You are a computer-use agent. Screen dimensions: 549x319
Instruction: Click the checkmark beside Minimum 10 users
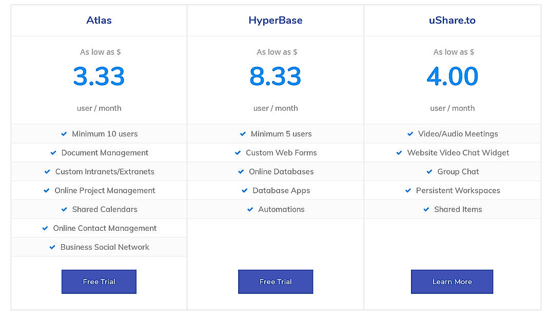click(64, 134)
